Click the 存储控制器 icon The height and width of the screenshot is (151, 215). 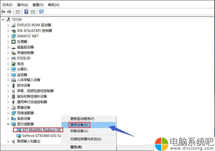tap(14, 53)
